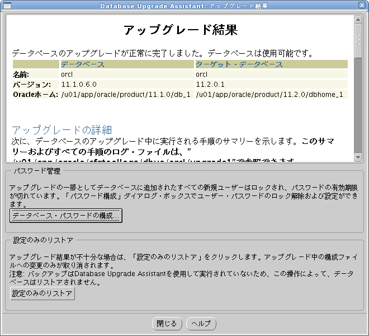The height and width of the screenshot is (336, 369).
Task: Open help with the ヘルプ button
Action: [x=201, y=324]
